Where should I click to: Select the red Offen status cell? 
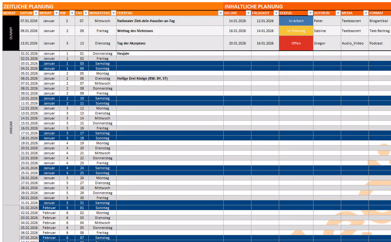pyautogui.click(x=296, y=43)
